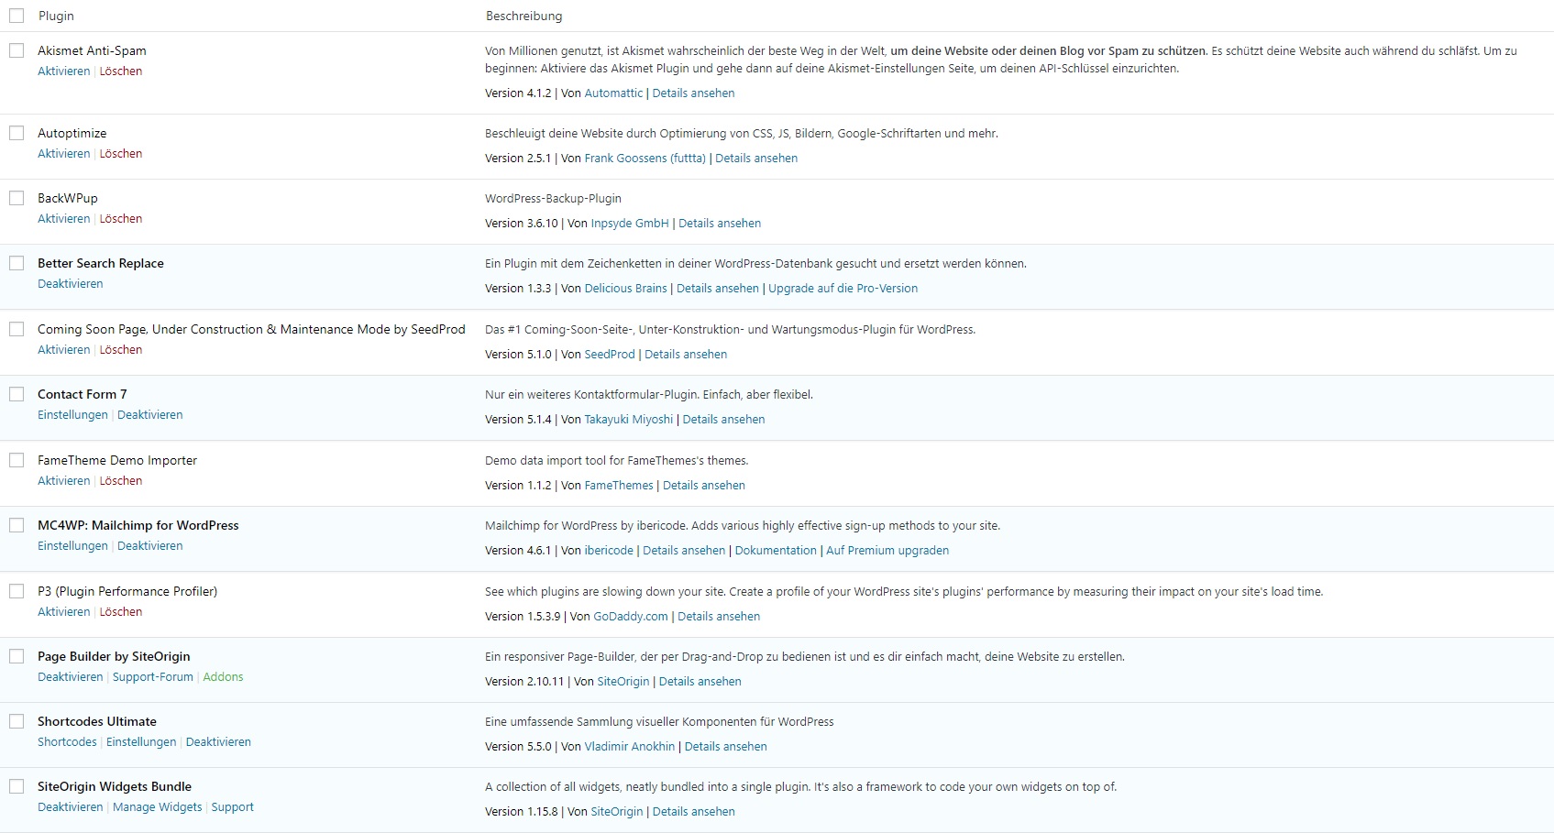The height and width of the screenshot is (833, 1554).
Task: Activate the BackWPup plugin
Action: (63, 219)
